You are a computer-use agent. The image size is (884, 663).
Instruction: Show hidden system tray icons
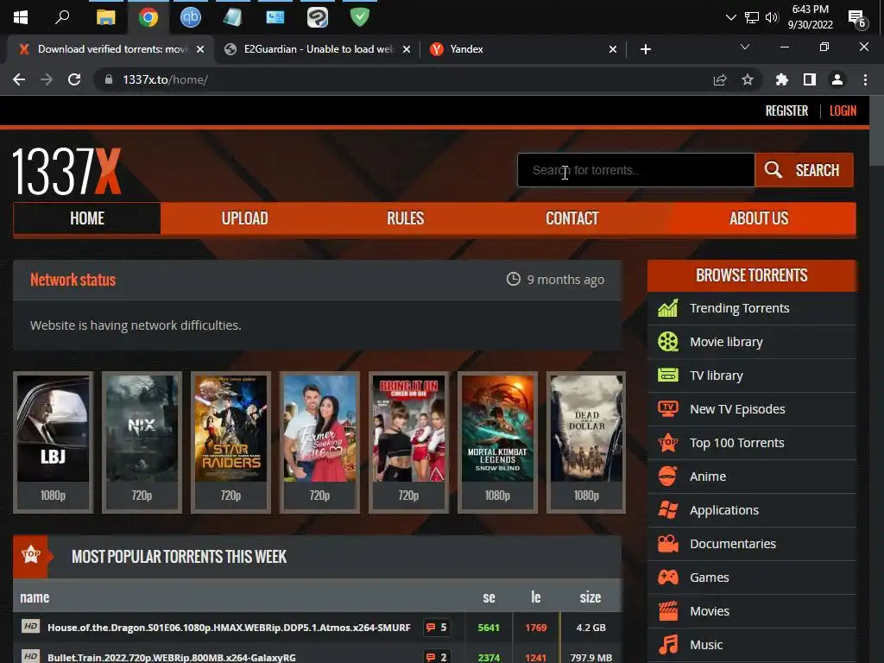pyautogui.click(x=730, y=17)
